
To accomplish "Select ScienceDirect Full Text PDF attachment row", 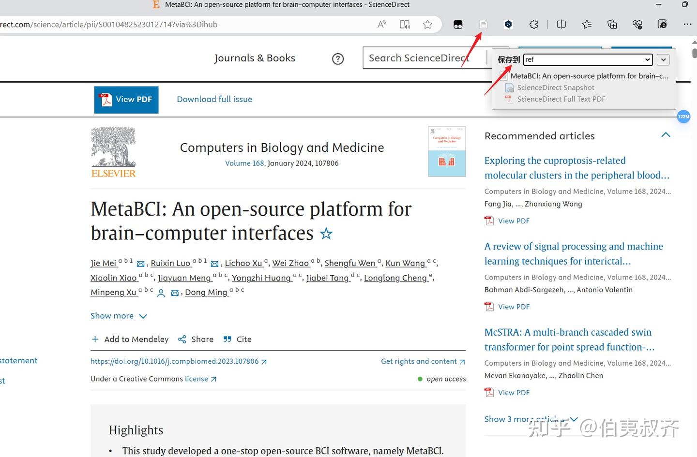I will tap(555, 99).
